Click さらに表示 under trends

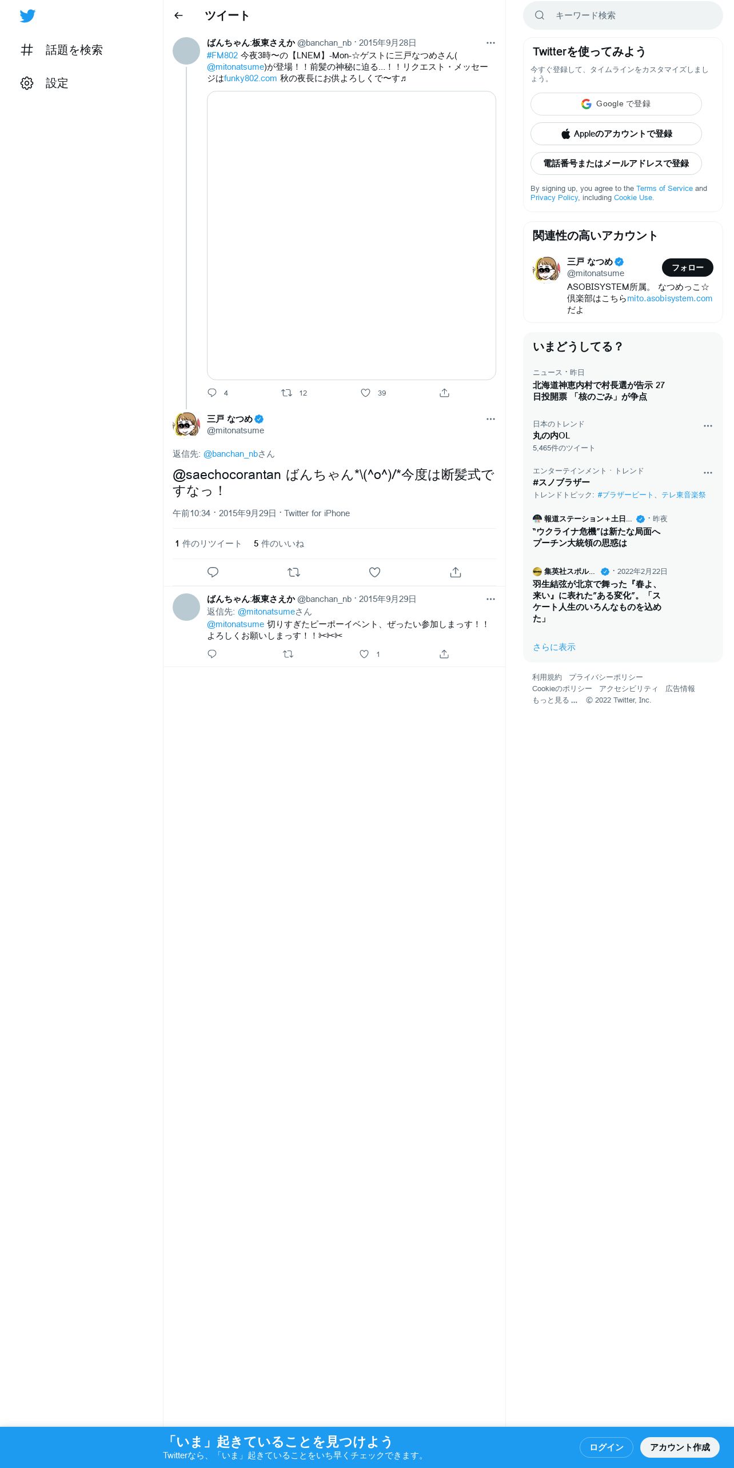point(554,647)
